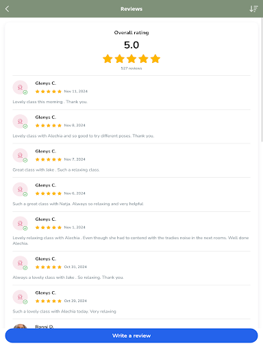263x350 pixels.
Task: Click avatar on Nov 6, 2024 review
Action: 20,189
